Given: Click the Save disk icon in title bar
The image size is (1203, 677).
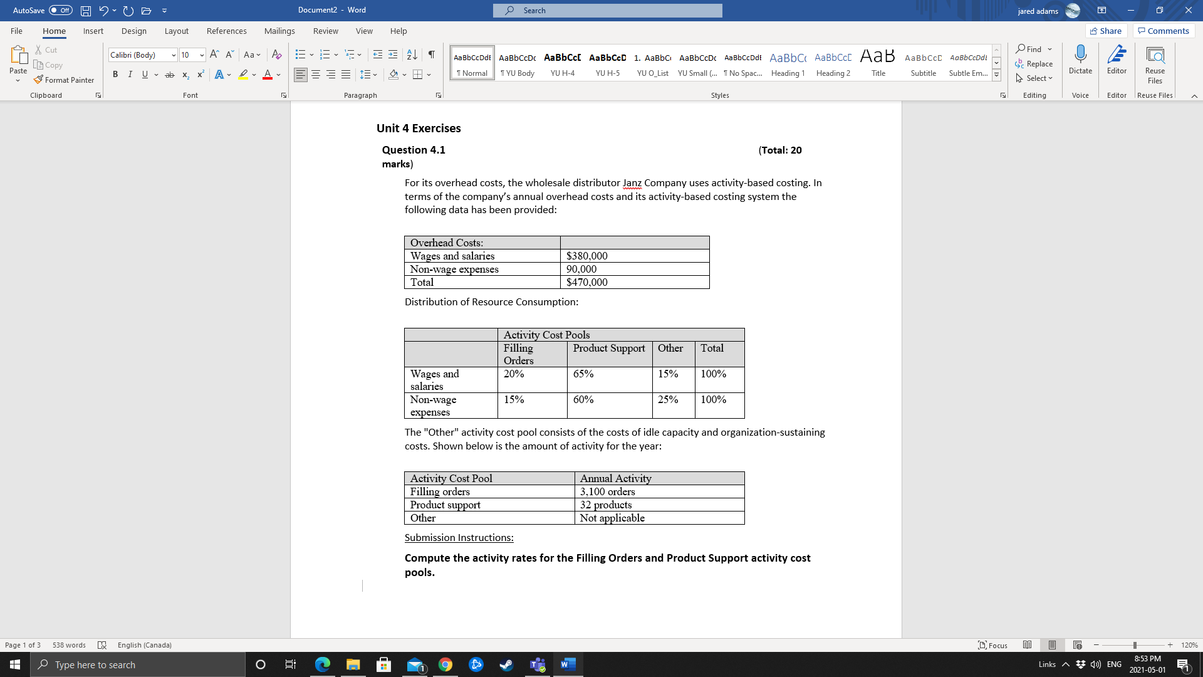Looking at the screenshot, I should point(86,11).
